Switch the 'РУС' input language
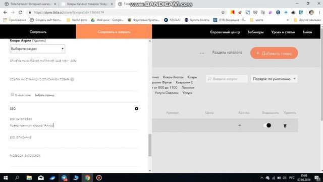Viewport: 323px width, 182px height. click(292, 177)
